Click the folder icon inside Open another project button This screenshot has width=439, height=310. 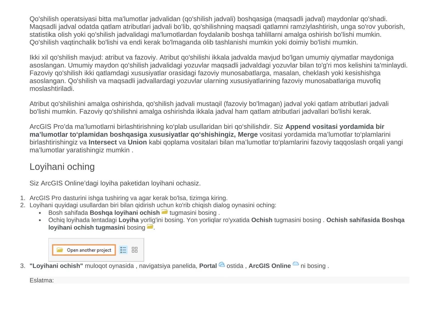(x=60, y=250)
